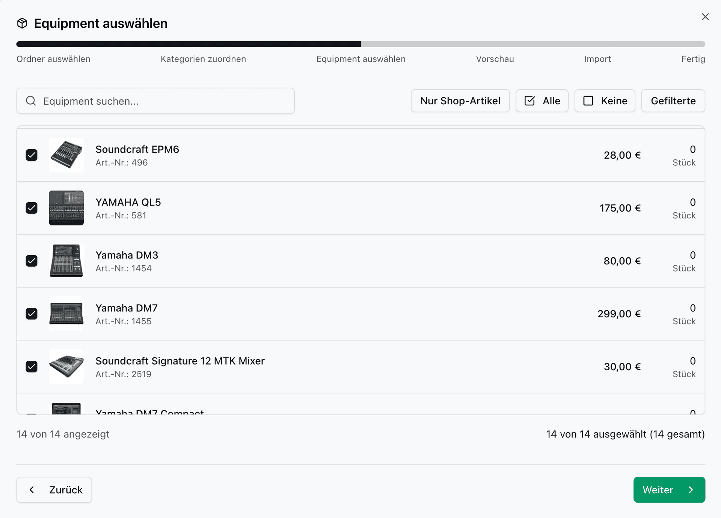Uncheck the YAMAHA QL5 checkbox
This screenshot has height=518, width=721.
(32, 208)
